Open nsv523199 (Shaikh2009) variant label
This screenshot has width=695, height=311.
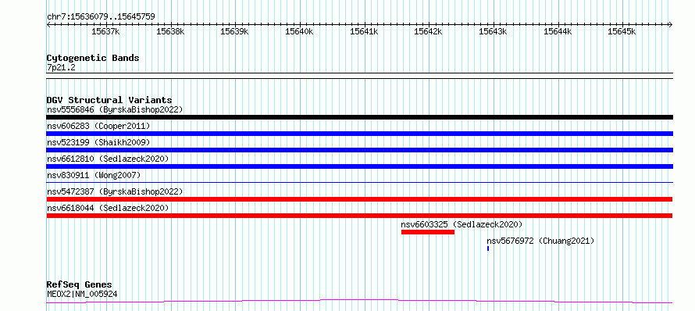click(98, 142)
